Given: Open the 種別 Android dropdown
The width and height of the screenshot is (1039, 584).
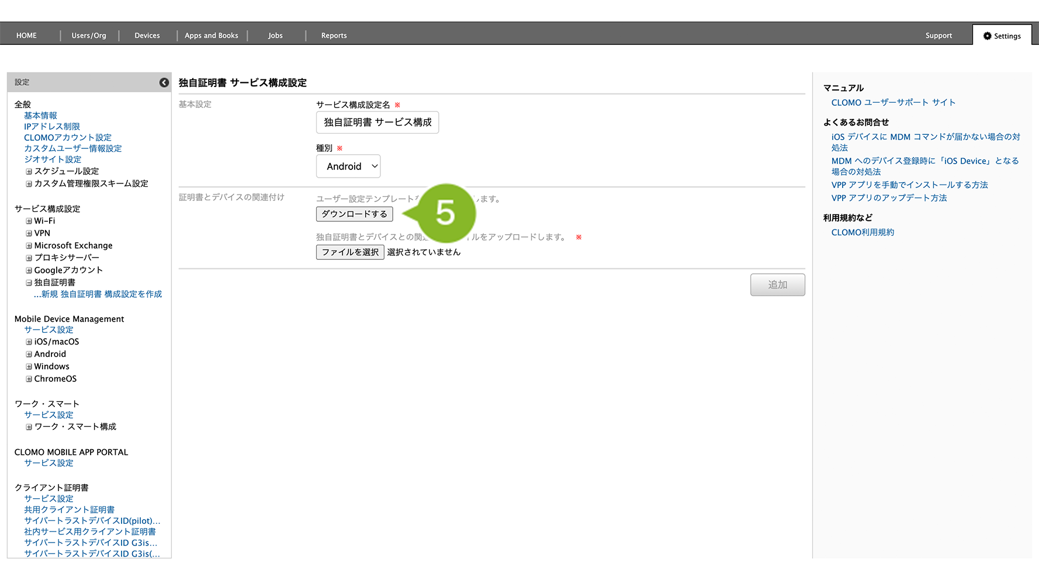Looking at the screenshot, I should coord(348,166).
